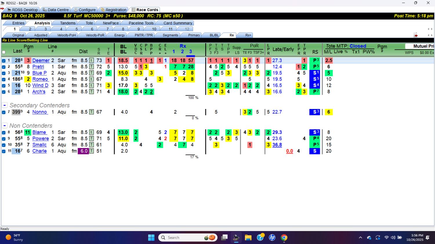Open Smallc horse link

click(x=39, y=145)
